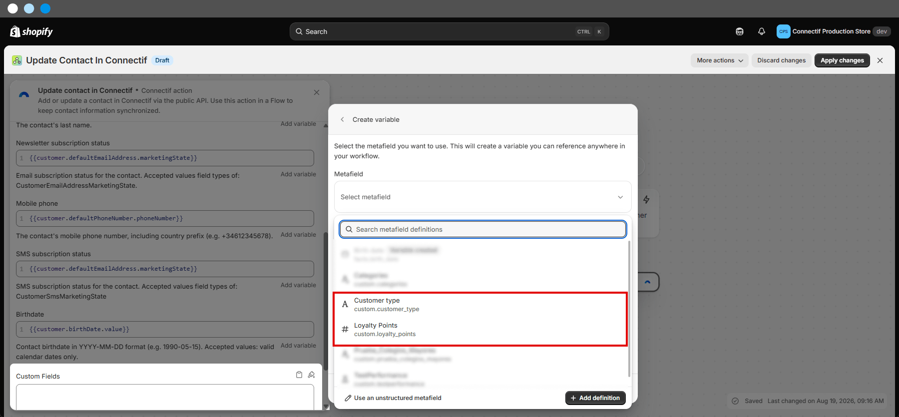The width and height of the screenshot is (899, 417).
Task: Click the Birthdate code field
Action: [x=165, y=329]
